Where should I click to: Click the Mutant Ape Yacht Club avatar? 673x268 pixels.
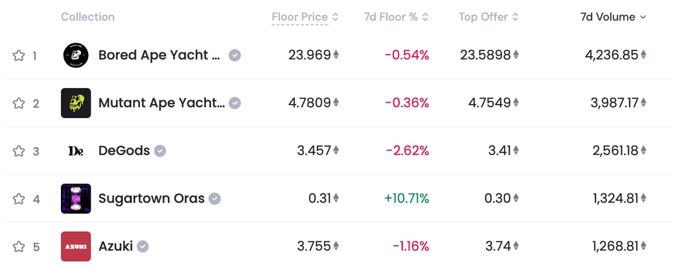point(76,103)
